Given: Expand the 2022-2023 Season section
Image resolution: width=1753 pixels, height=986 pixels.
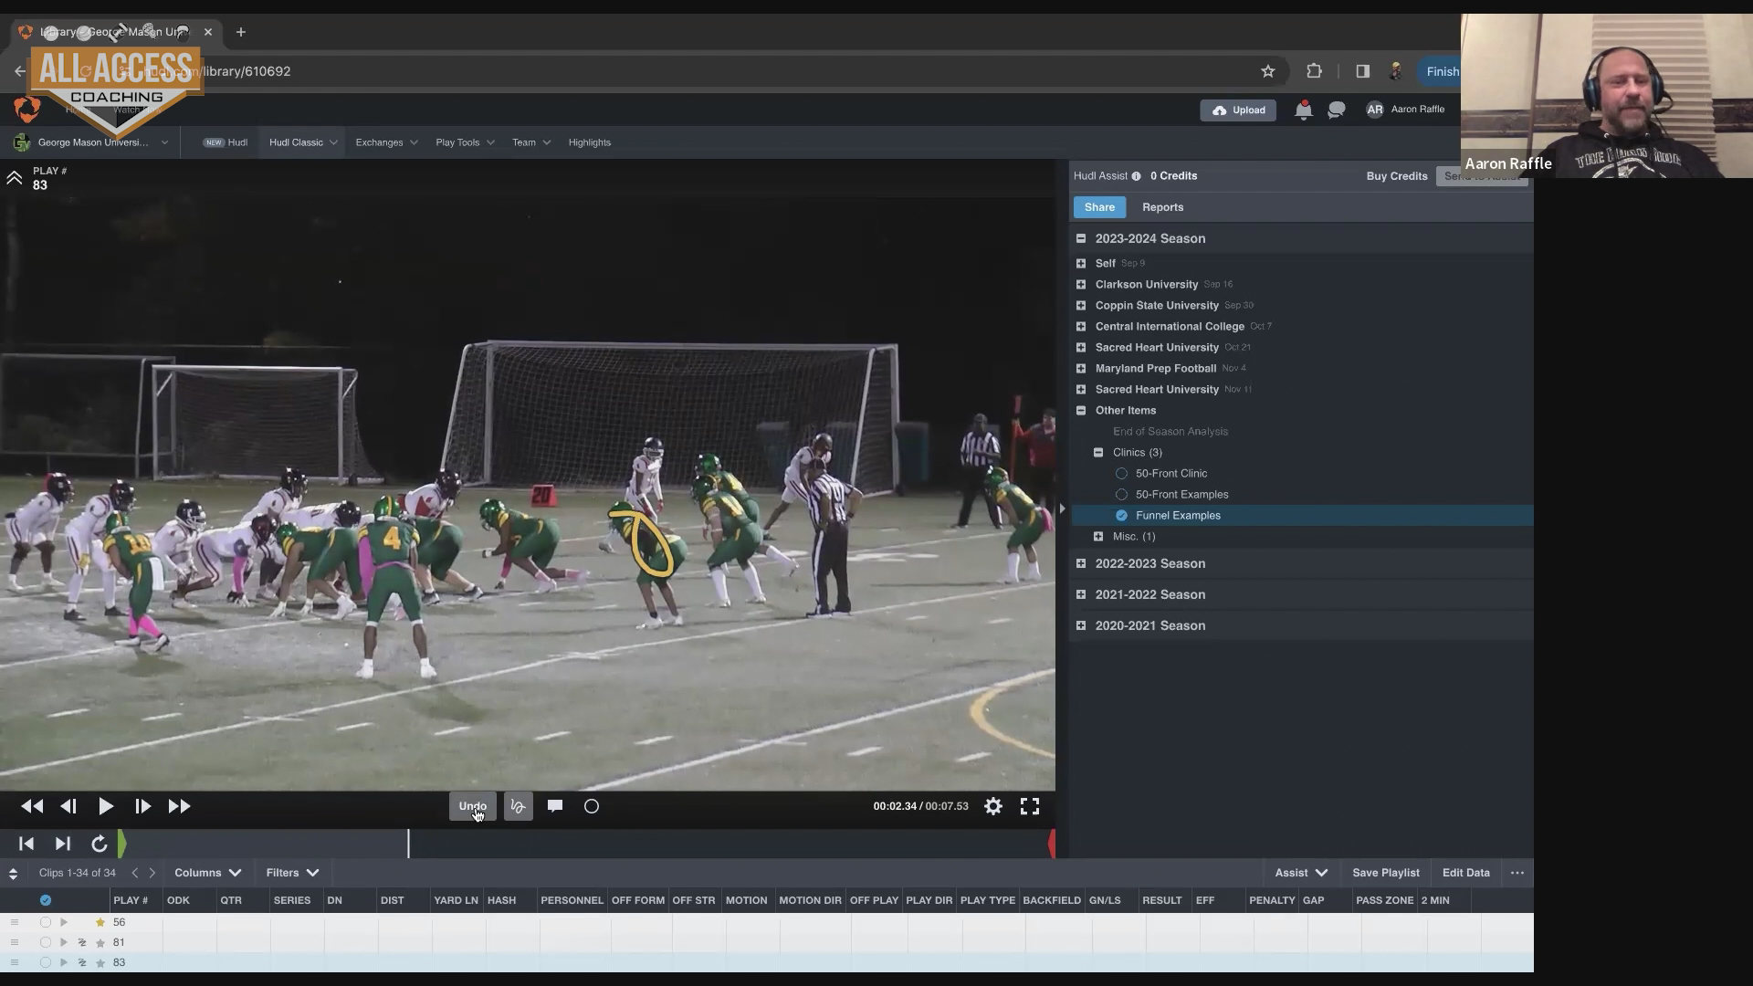Looking at the screenshot, I should click(1081, 564).
